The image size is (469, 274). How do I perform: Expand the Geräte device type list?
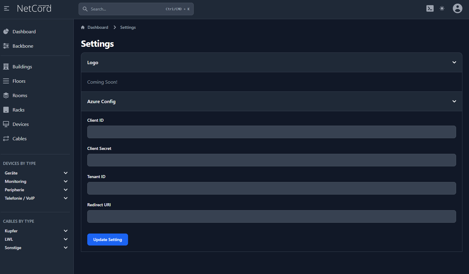click(x=66, y=173)
